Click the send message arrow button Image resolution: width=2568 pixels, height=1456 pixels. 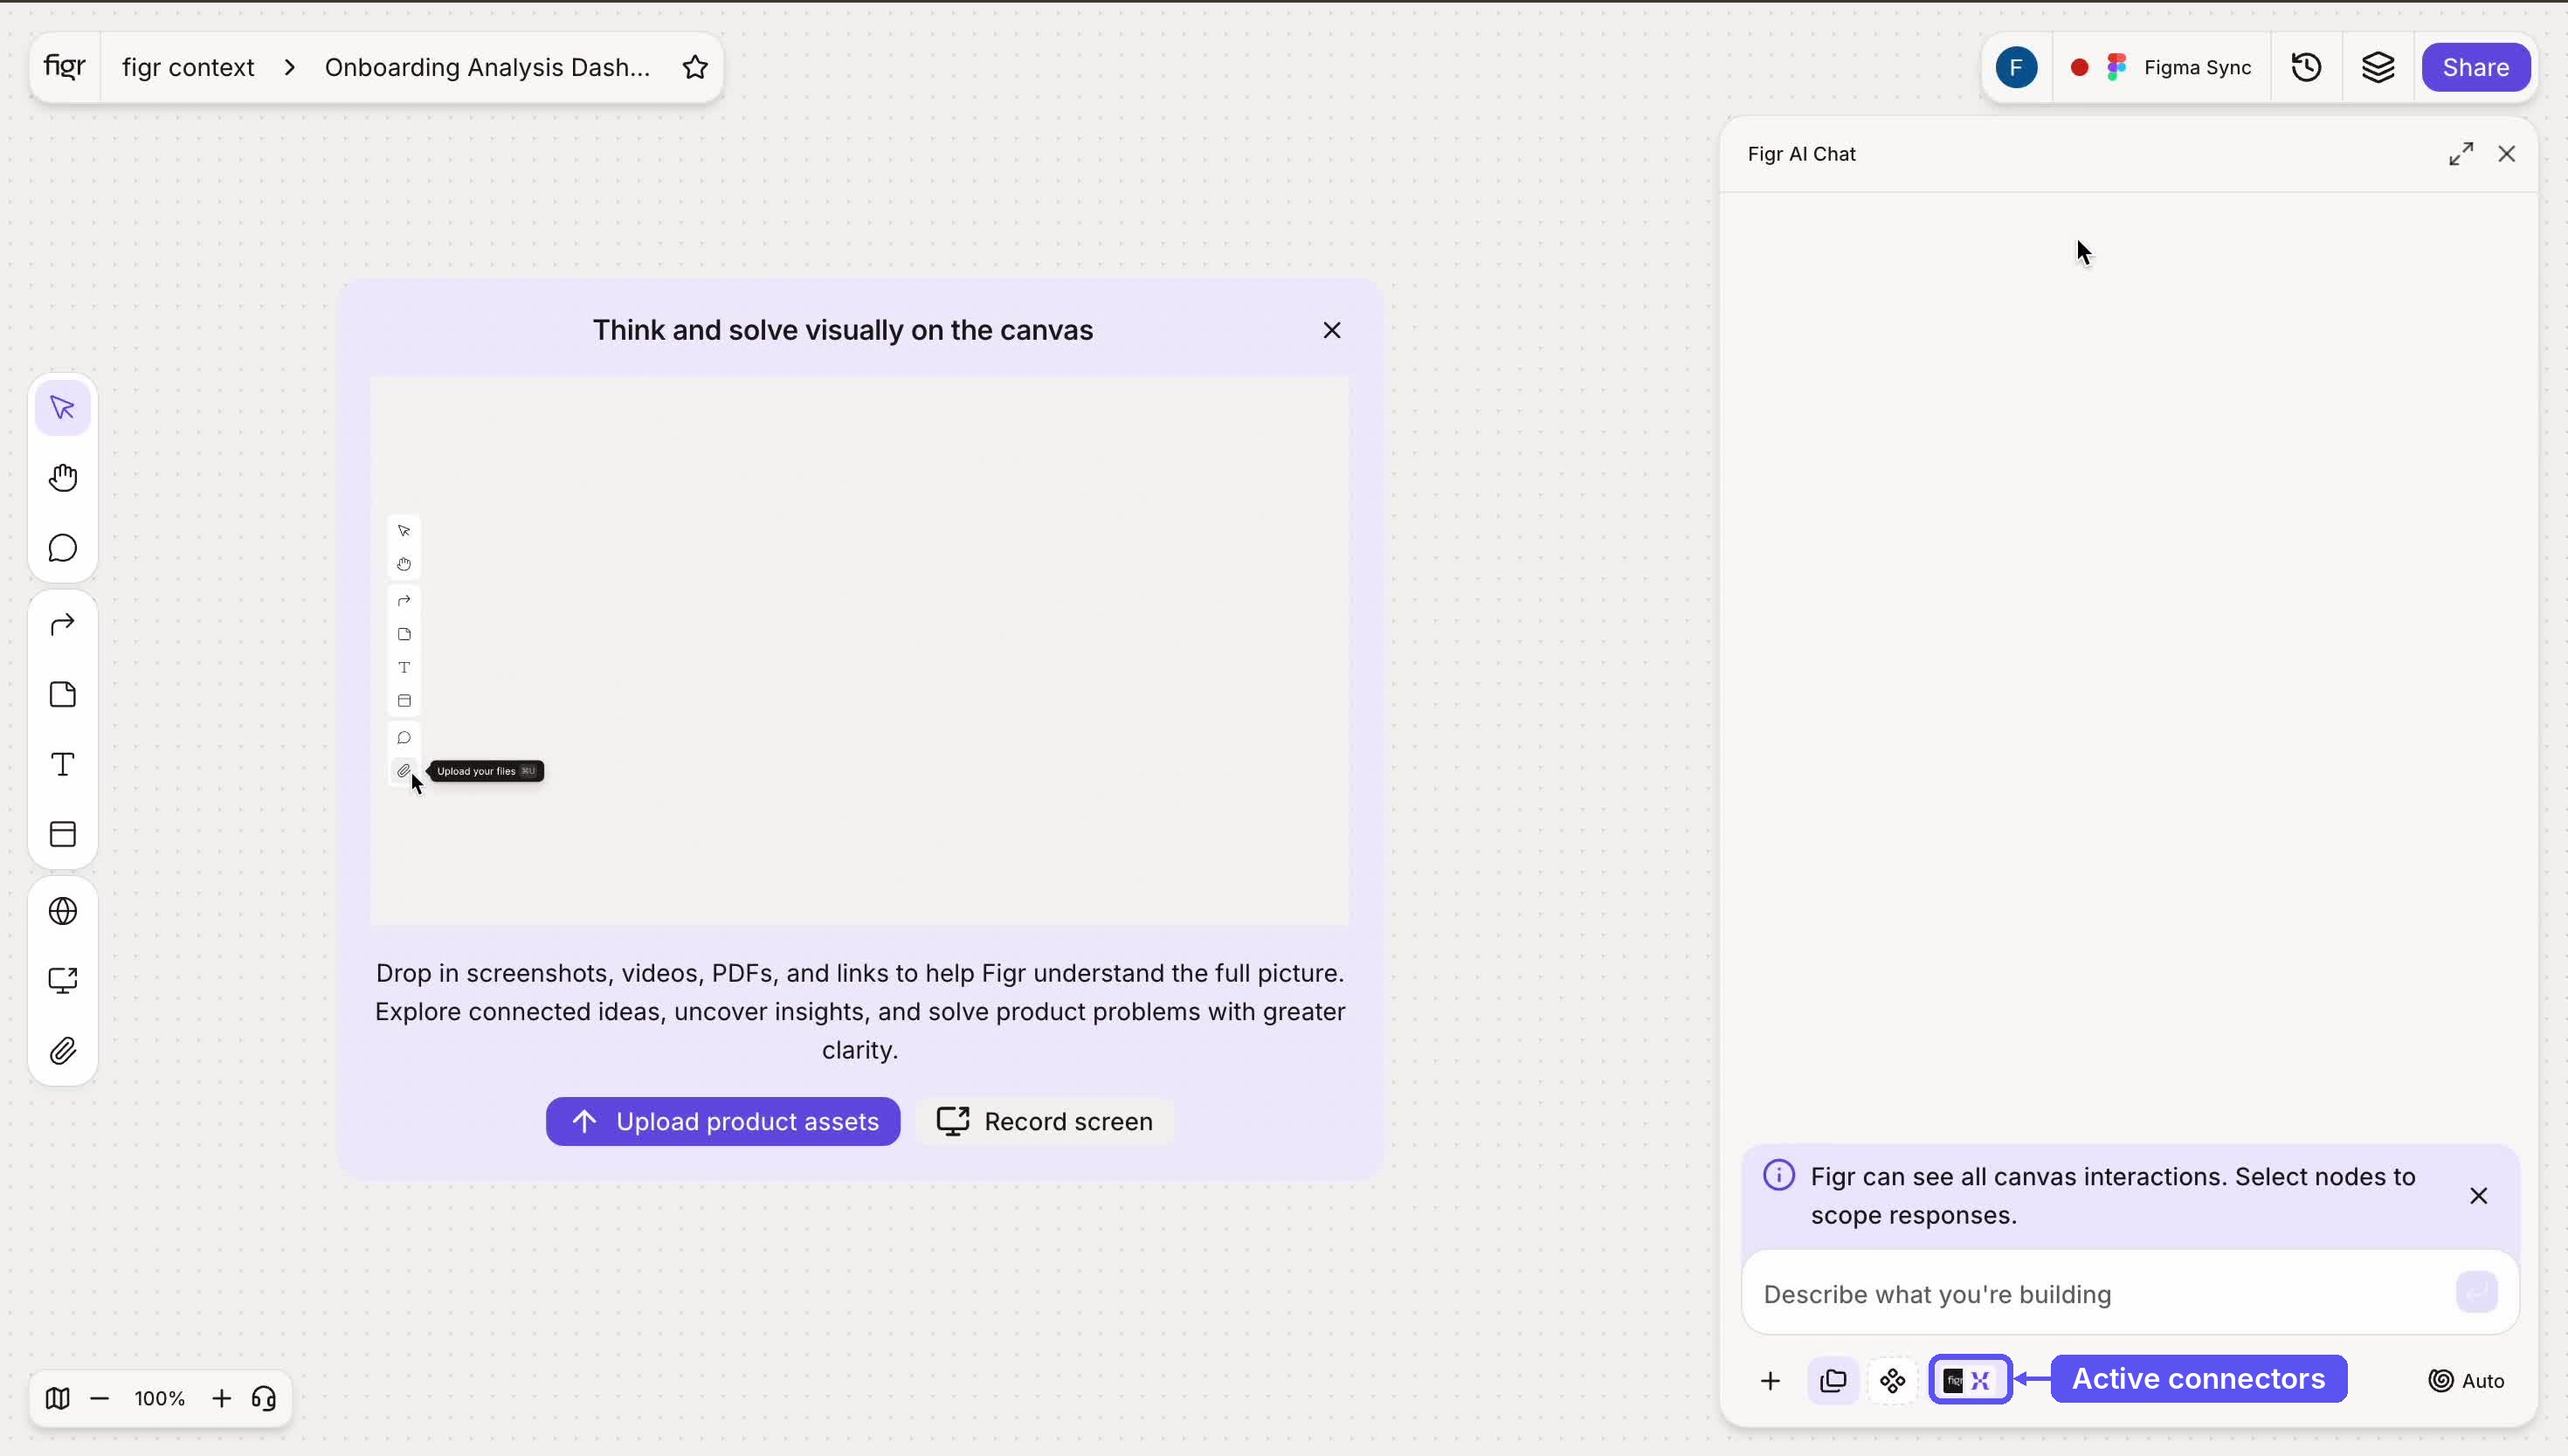2477,1292
